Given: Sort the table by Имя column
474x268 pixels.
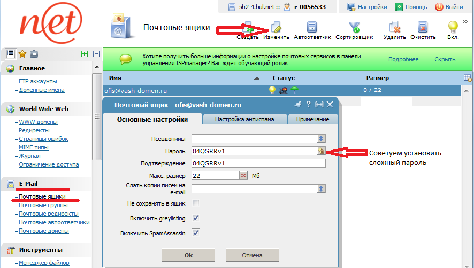Looking at the screenshot, I should 185,78.
